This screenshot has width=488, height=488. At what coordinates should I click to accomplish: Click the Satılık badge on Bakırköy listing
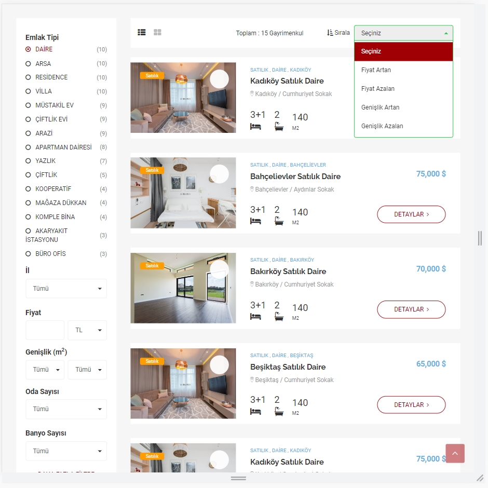click(152, 265)
